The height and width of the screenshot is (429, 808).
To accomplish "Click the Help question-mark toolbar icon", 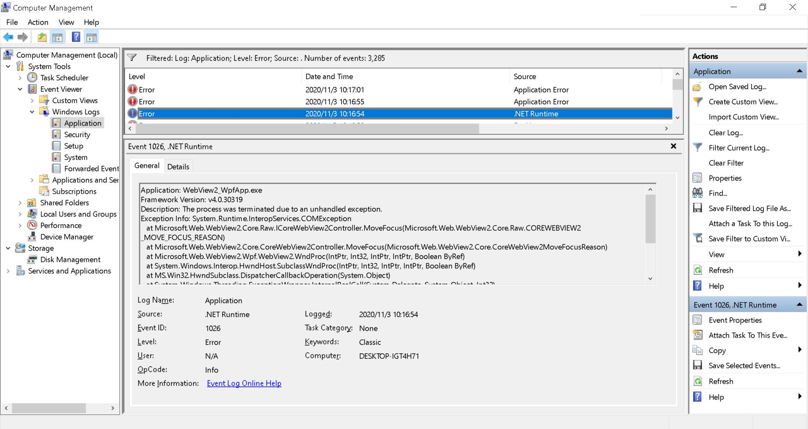I will (x=76, y=37).
